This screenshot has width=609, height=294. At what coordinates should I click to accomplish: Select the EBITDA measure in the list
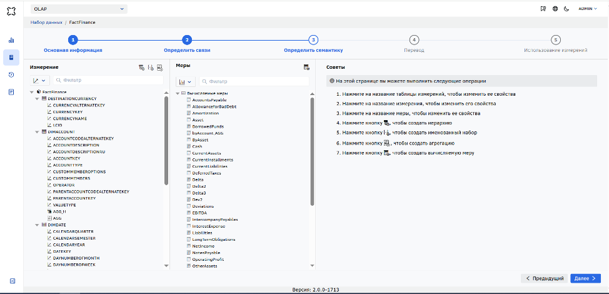199,213
